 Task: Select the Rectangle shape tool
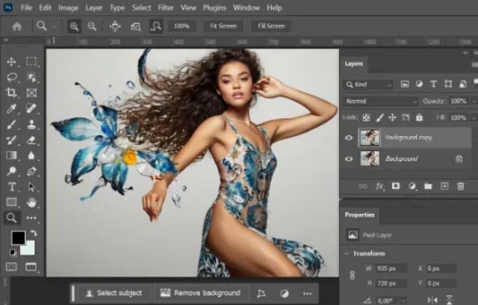12,203
